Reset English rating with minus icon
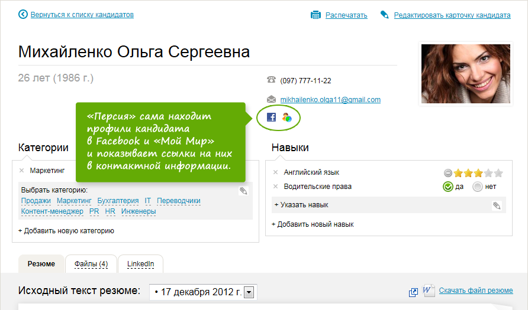Image resolution: width=528 pixels, height=310 pixels. pos(448,173)
